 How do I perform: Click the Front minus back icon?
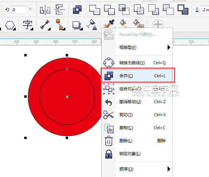[x=154, y=10]
